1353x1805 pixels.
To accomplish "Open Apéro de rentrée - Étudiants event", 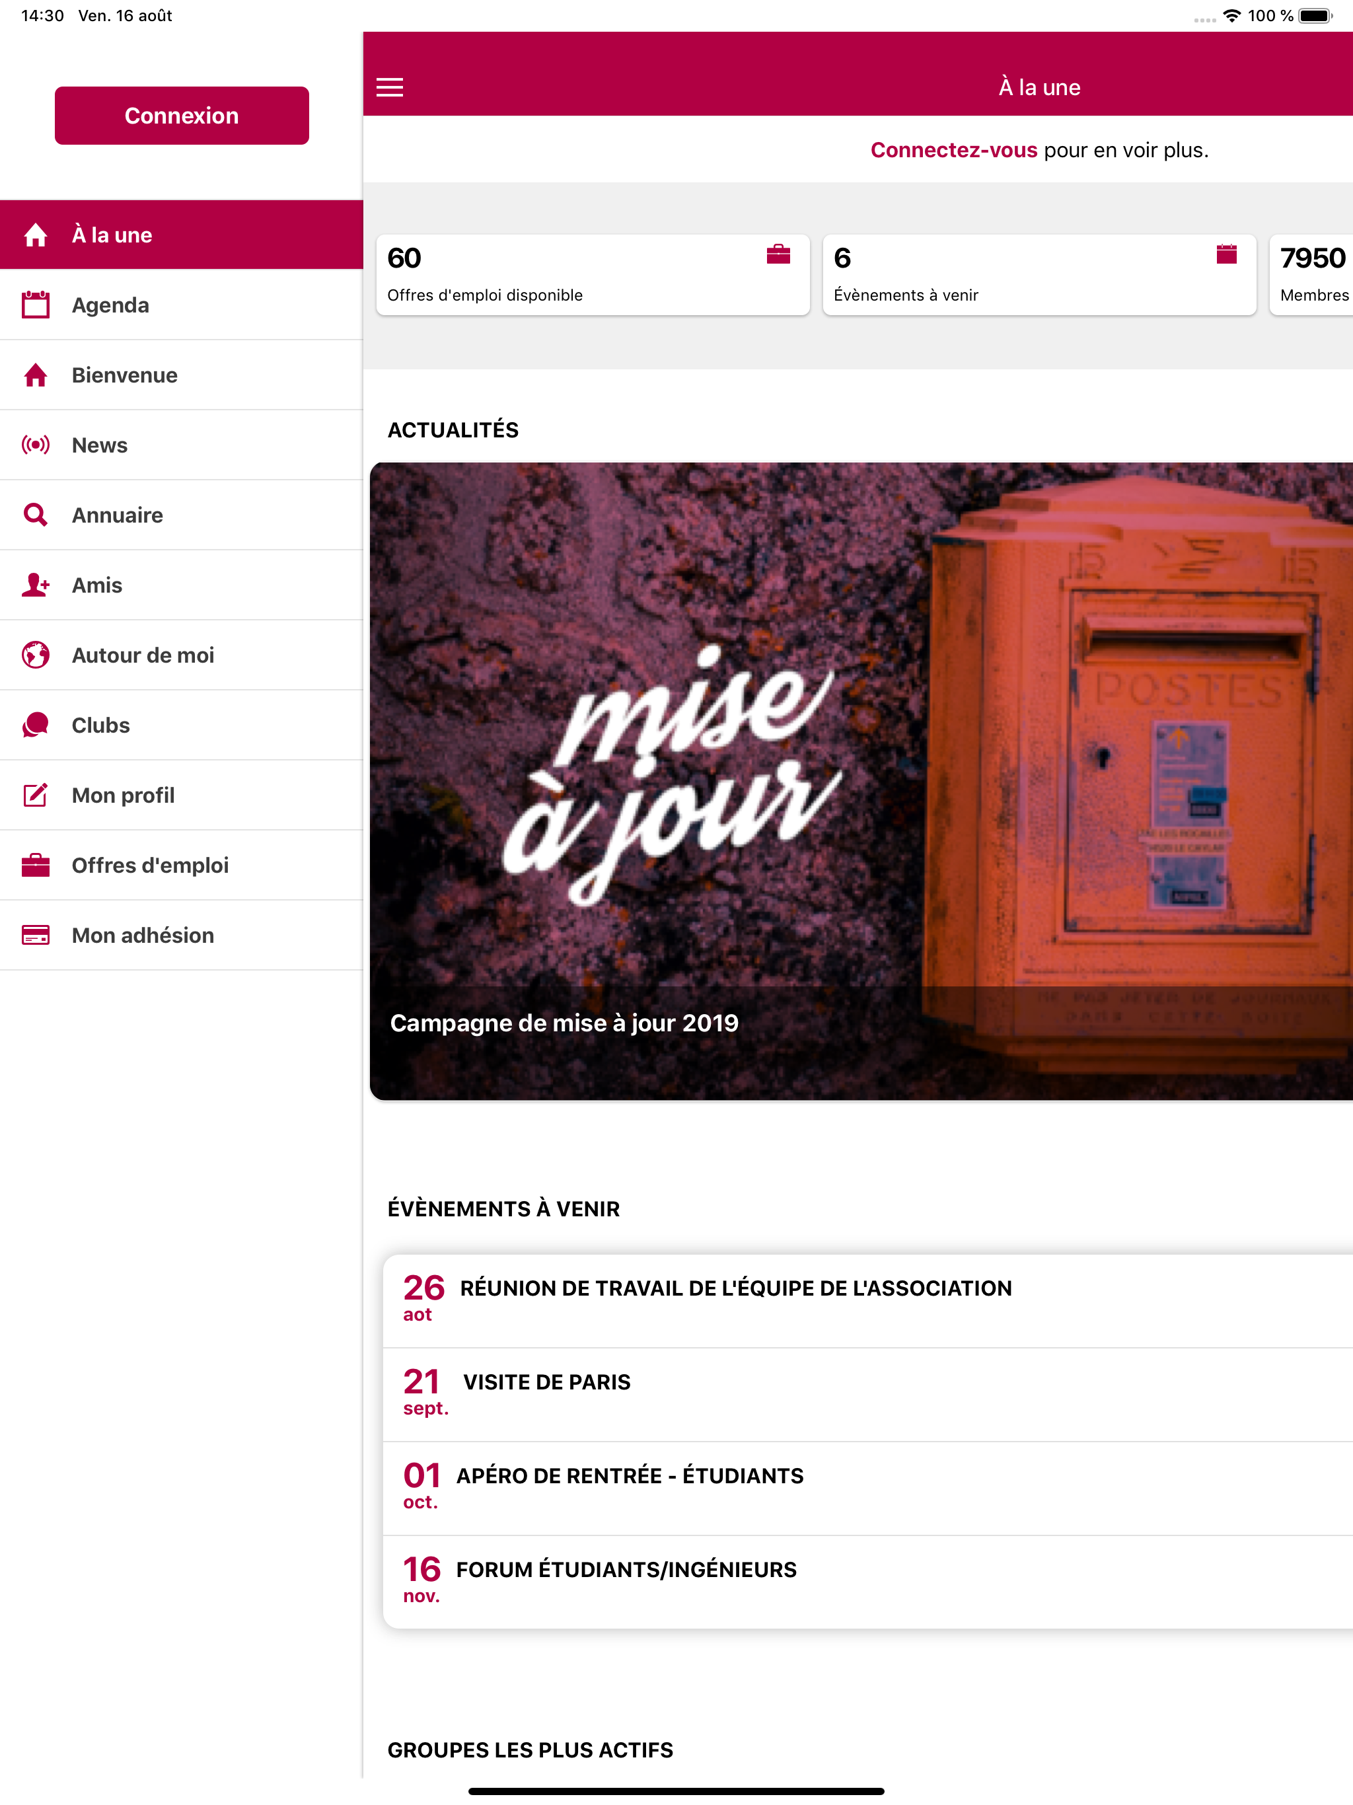I will [867, 1489].
